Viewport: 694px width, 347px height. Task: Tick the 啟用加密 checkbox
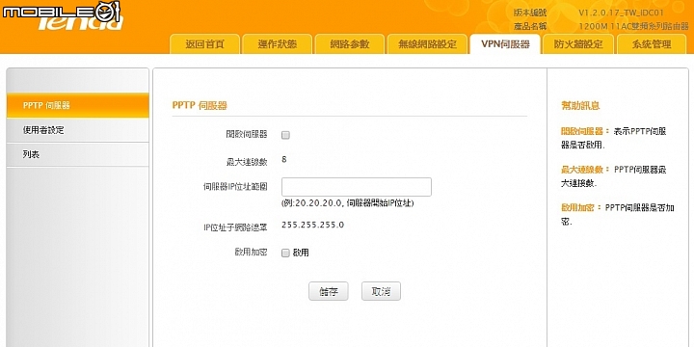285,253
